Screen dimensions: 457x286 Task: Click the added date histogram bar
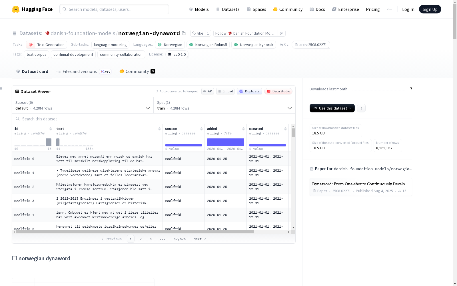[x=226, y=142]
